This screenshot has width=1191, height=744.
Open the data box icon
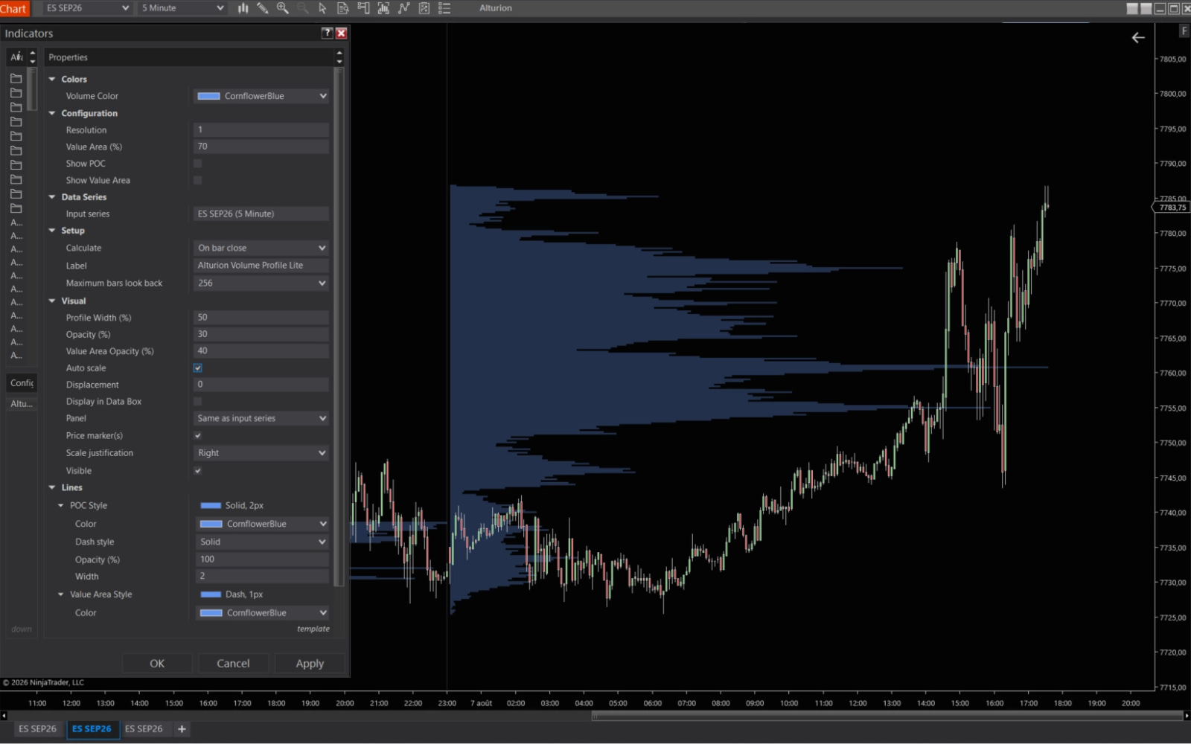coord(342,8)
